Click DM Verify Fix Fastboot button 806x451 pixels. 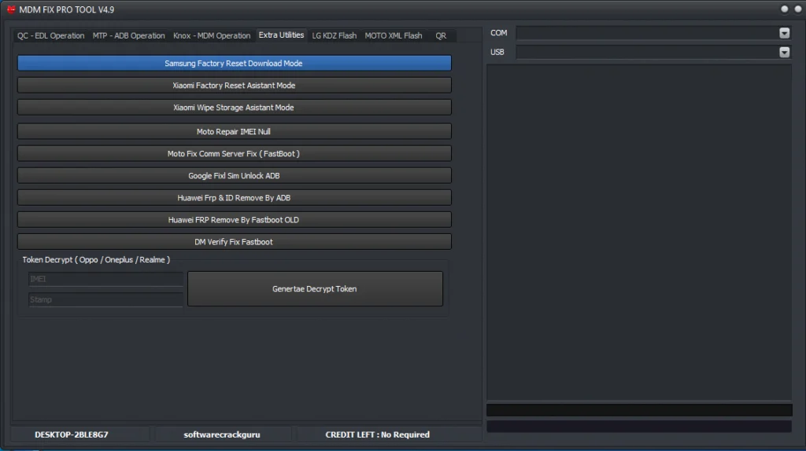point(234,242)
